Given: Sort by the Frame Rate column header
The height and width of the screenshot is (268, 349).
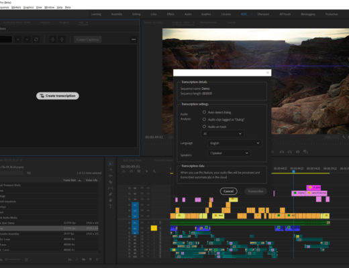Looking at the screenshot, I should click(70, 180).
